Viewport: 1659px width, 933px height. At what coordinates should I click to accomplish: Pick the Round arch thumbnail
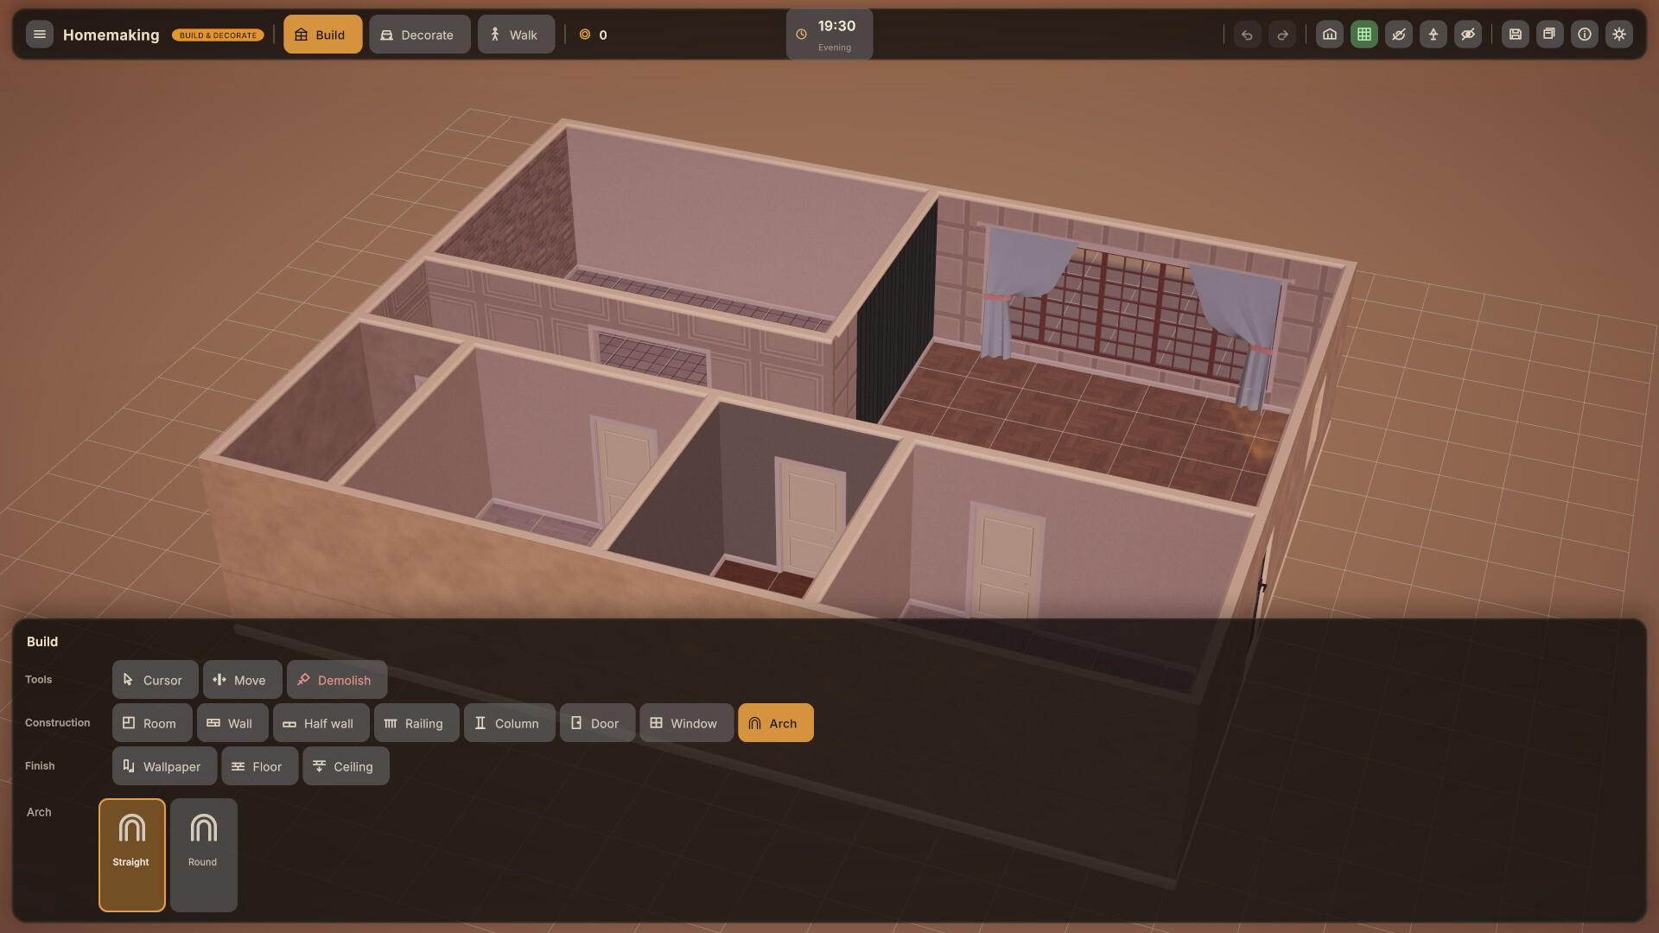pos(203,855)
